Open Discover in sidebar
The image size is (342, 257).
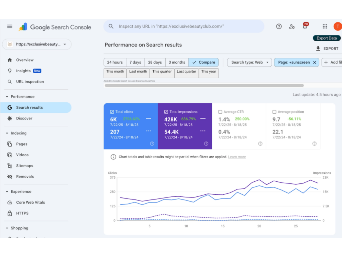tap(24, 118)
